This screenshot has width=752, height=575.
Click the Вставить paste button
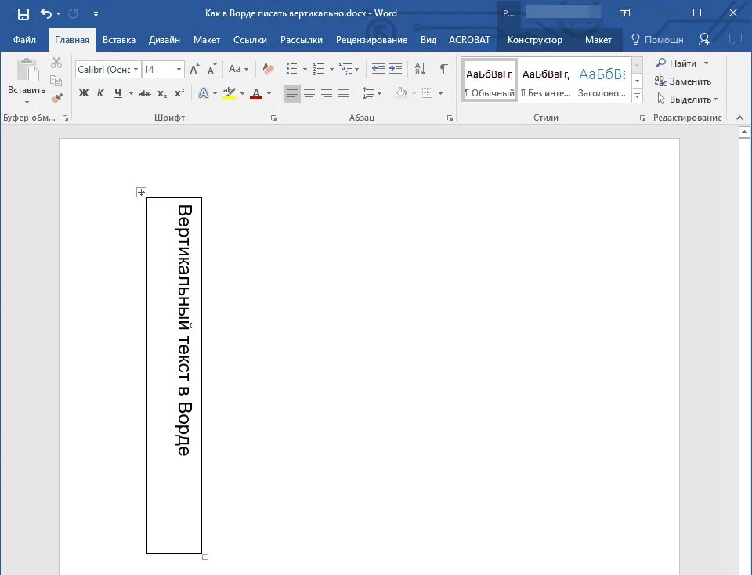(27, 76)
